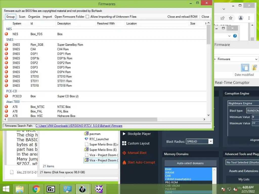The height and width of the screenshot is (194, 259).
Task: Open the Blast type RANDOM dropdown
Action: [x=253, y=111]
